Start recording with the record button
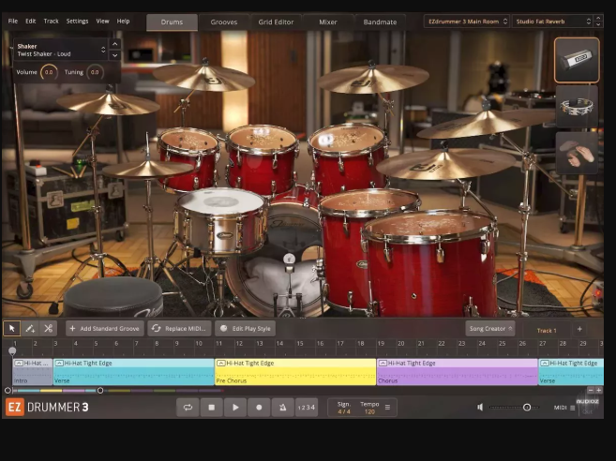616x461 pixels. [259, 408]
